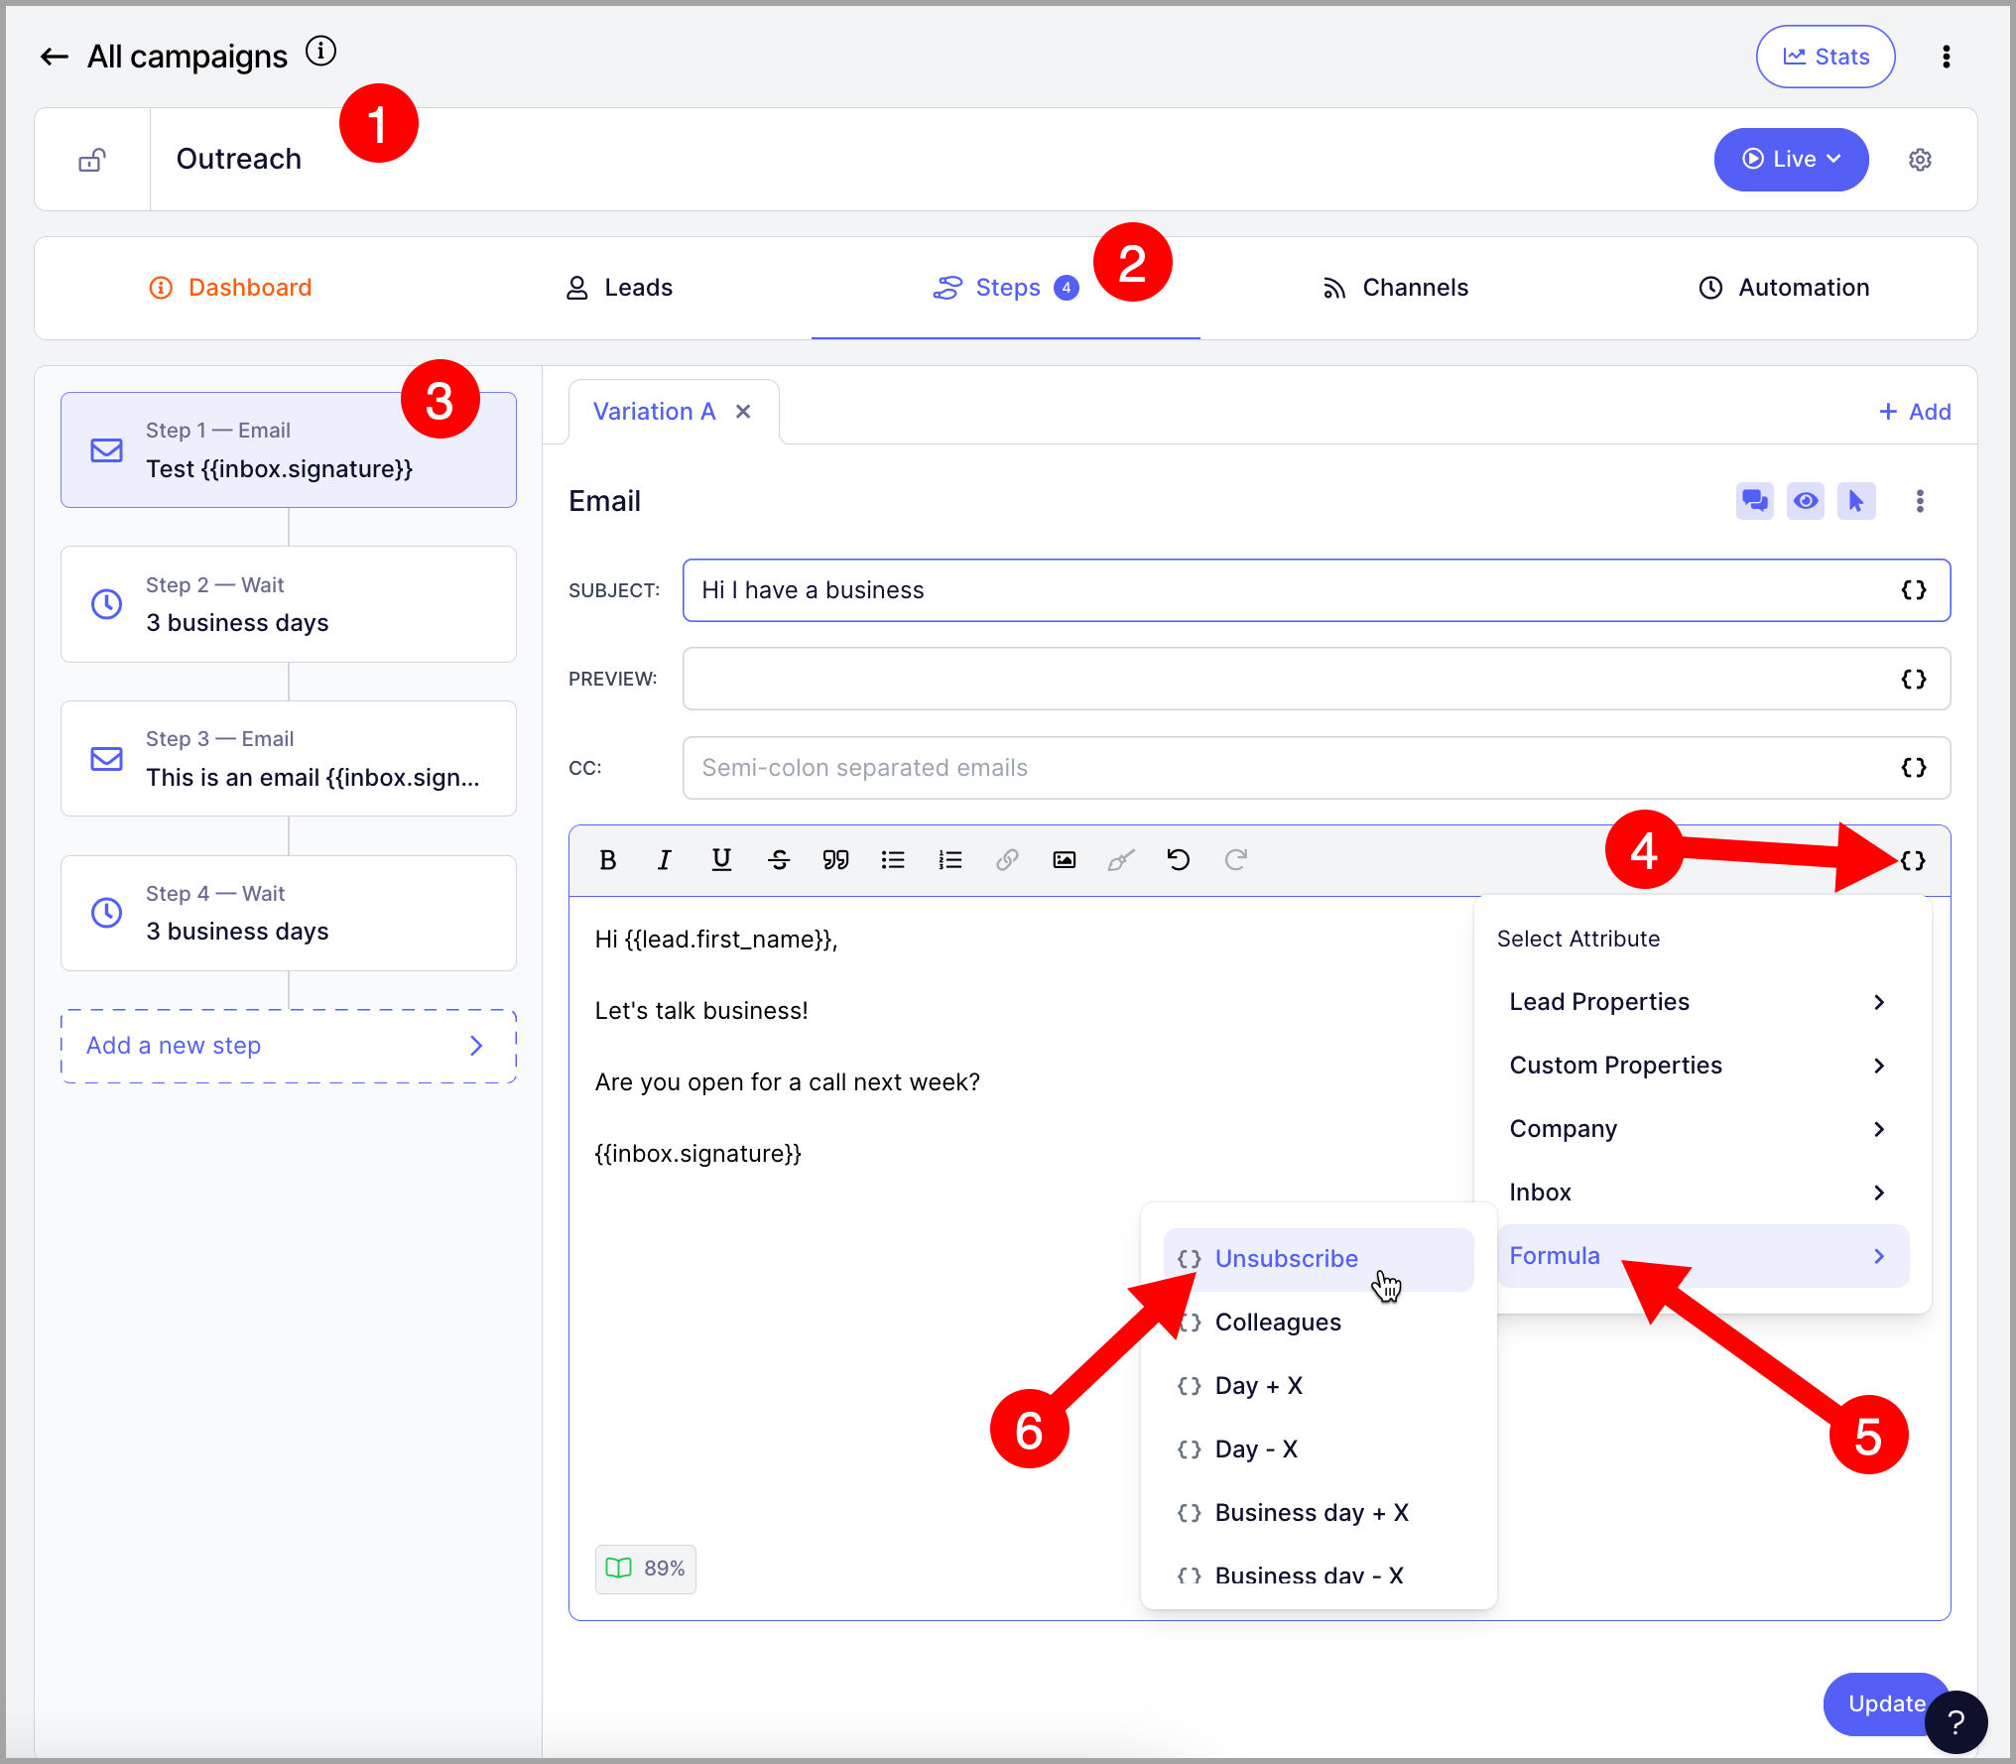Close Variation A tab
This screenshot has height=1764, width=2016.
(x=743, y=412)
